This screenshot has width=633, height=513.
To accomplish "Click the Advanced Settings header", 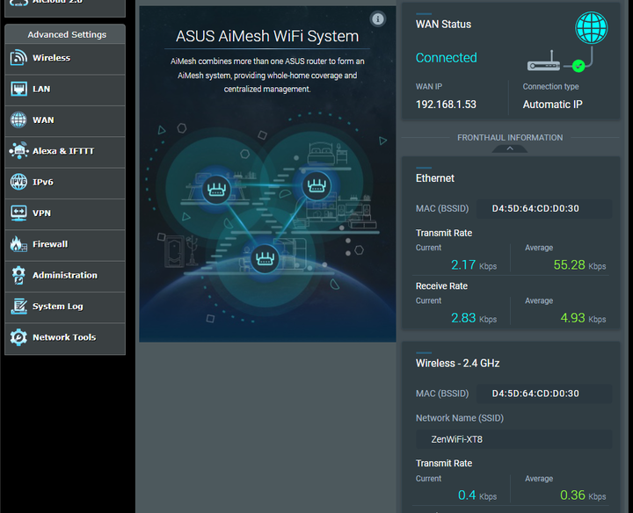I will pos(67,34).
